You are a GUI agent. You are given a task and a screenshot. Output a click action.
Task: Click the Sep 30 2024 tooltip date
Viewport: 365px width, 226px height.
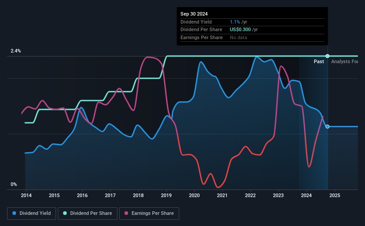tap(194, 14)
